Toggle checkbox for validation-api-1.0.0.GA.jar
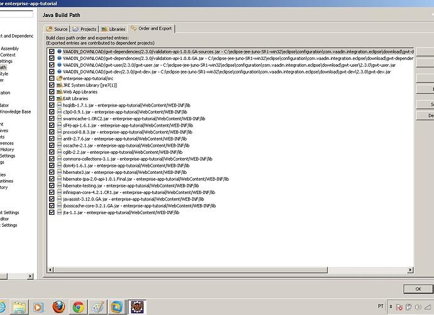Viewport: 434px width, 315px height. [52, 58]
